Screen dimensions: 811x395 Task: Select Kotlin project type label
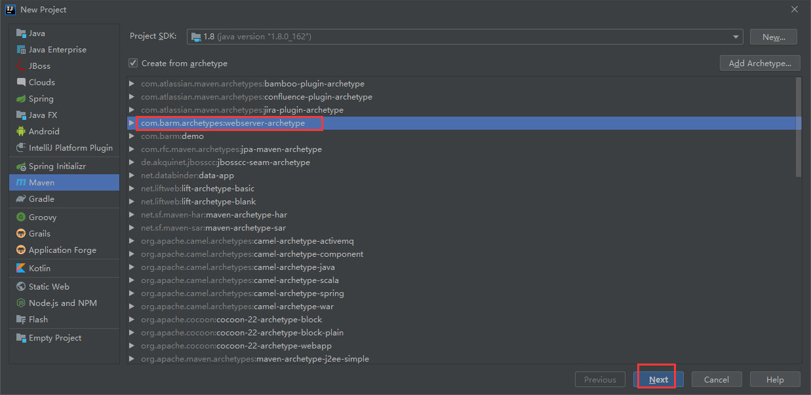[x=39, y=269]
